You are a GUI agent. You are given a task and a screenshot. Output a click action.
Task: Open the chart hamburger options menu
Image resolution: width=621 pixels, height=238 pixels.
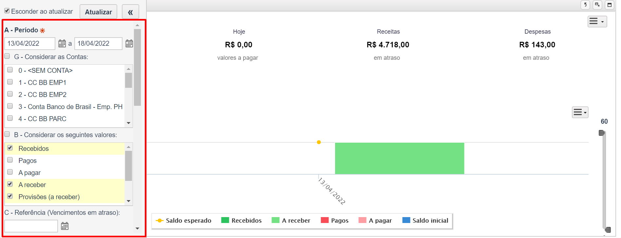pyautogui.click(x=580, y=112)
